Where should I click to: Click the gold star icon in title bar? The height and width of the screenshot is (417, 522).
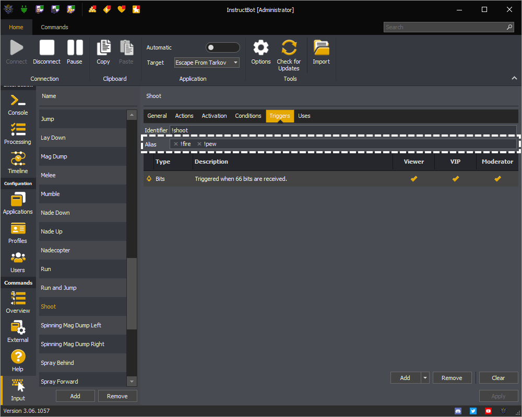(x=136, y=9)
